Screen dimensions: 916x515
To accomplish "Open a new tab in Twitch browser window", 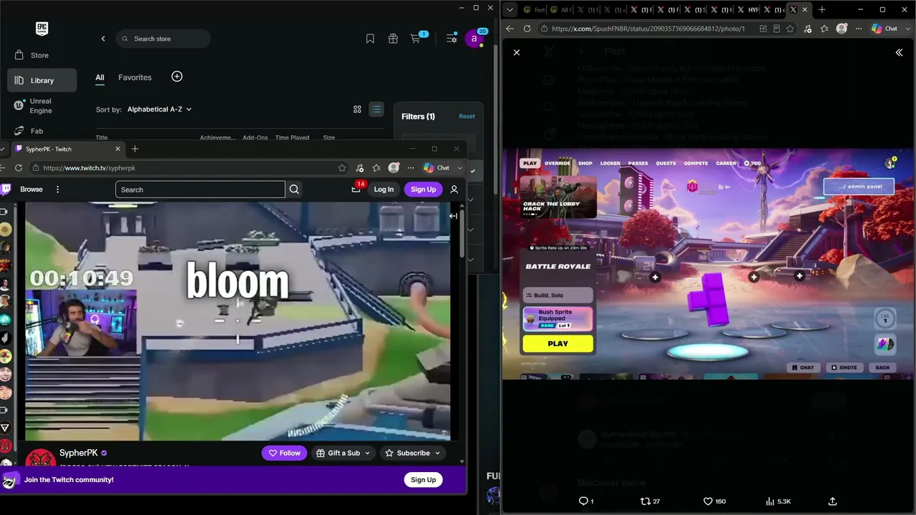I will coord(135,149).
